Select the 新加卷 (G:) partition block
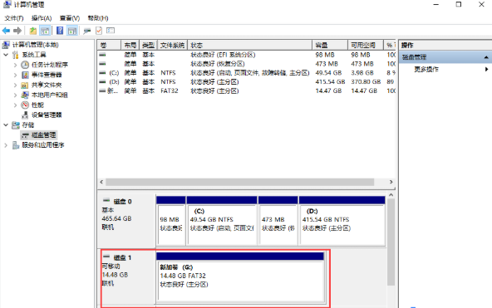The height and width of the screenshot is (308, 492). click(240, 281)
